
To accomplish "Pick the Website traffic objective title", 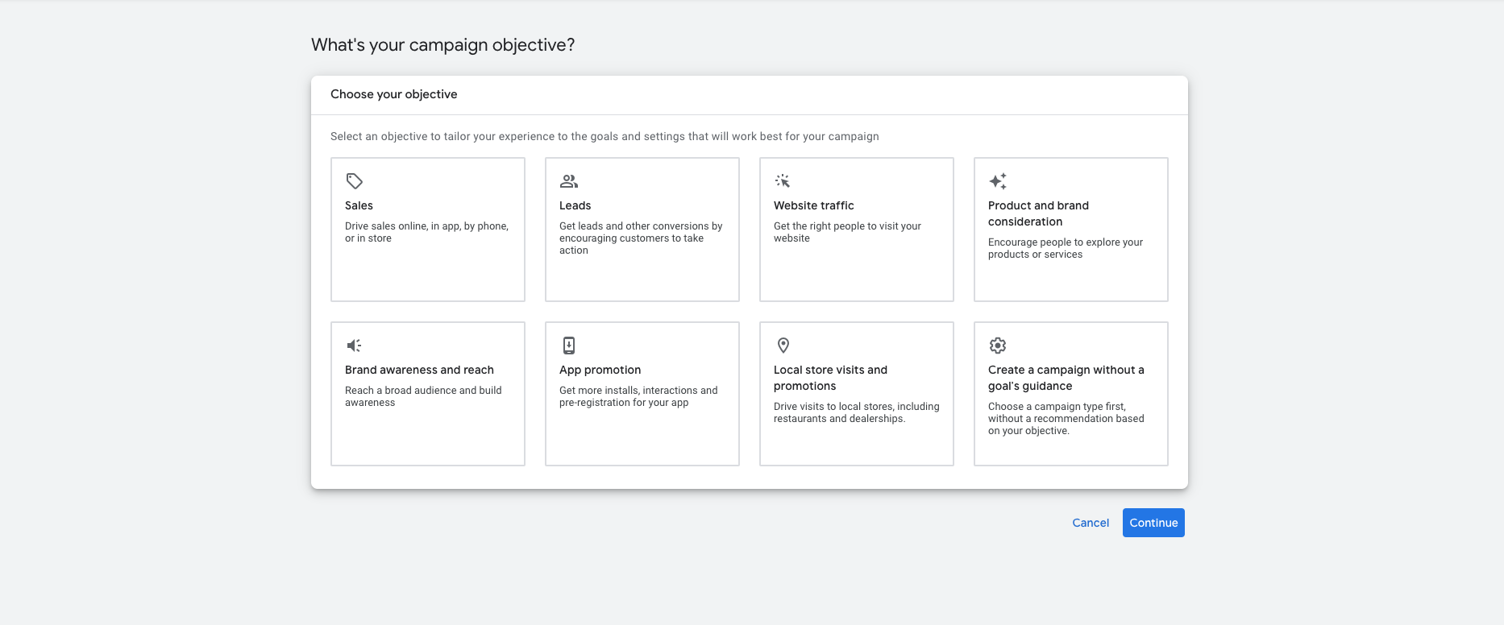I will [813, 205].
